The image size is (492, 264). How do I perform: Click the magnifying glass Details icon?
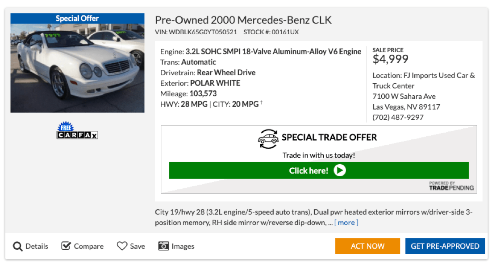coord(18,246)
